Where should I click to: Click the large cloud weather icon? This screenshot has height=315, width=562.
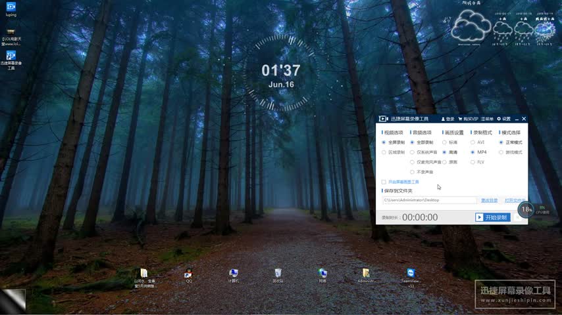point(471,26)
